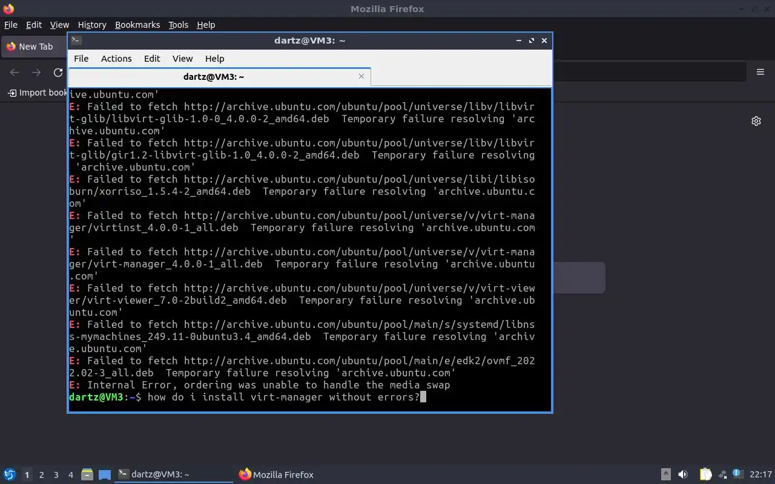Open Firefox Bookmarks menu
The width and height of the screenshot is (775, 484).
(137, 25)
